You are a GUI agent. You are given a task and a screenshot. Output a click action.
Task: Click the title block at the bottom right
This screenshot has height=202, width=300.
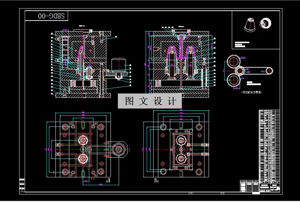[x=260, y=186]
